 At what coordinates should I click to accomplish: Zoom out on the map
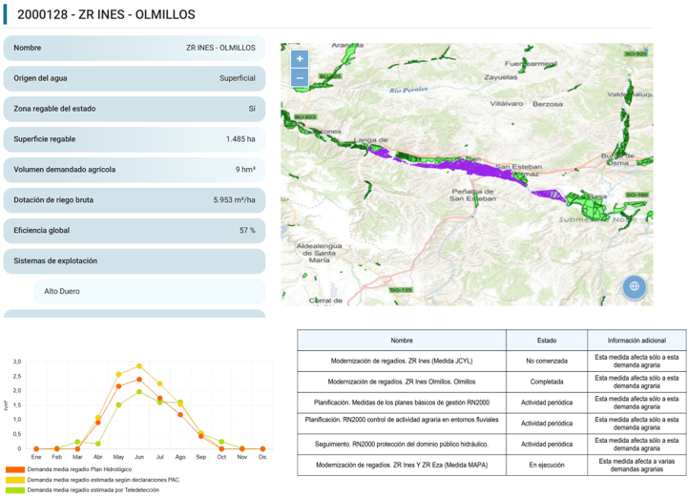(300, 78)
